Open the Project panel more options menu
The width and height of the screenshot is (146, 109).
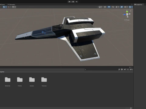point(132,67)
